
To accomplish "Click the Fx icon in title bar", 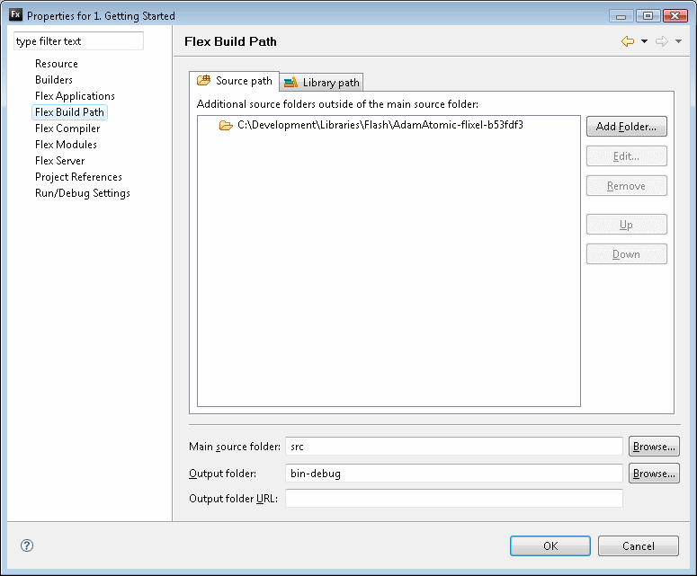I will [x=15, y=15].
